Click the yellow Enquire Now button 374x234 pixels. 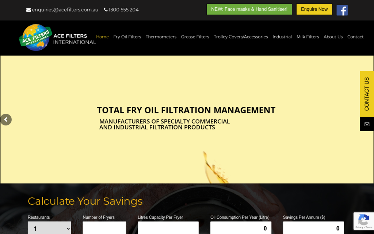[x=314, y=9]
